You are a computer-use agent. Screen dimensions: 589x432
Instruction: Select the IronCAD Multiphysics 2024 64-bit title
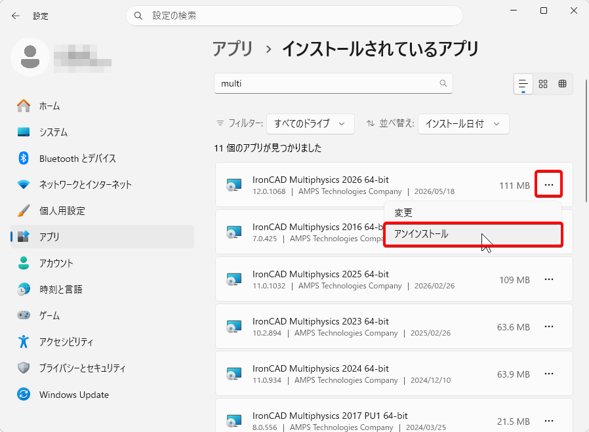(x=321, y=369)
